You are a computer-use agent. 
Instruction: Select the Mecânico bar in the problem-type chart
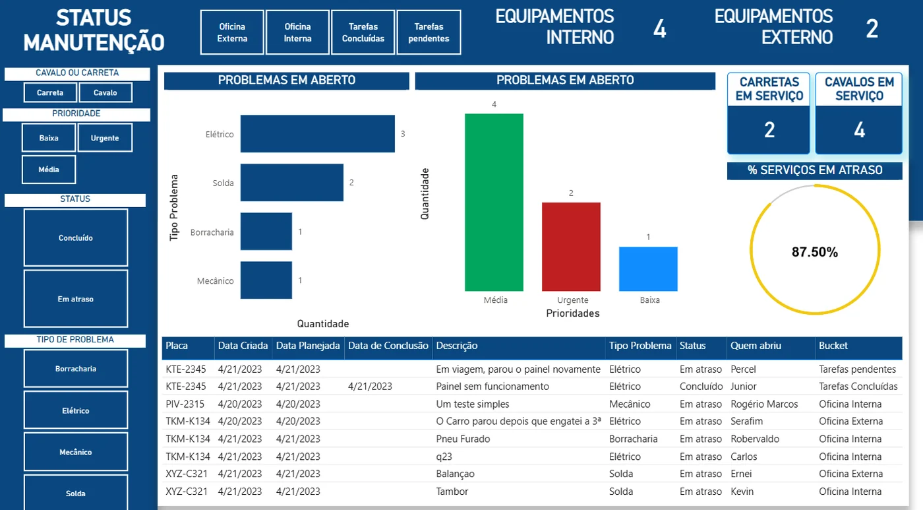tap(266, 280)
